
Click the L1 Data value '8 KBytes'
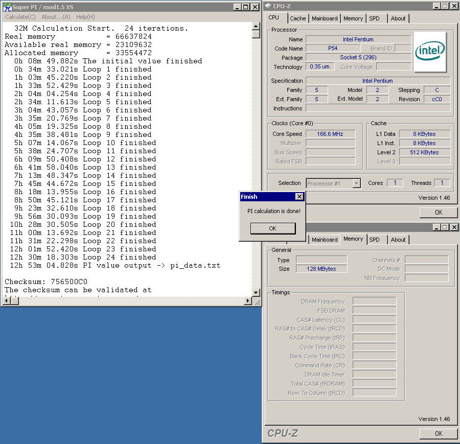tap(425, 134)
